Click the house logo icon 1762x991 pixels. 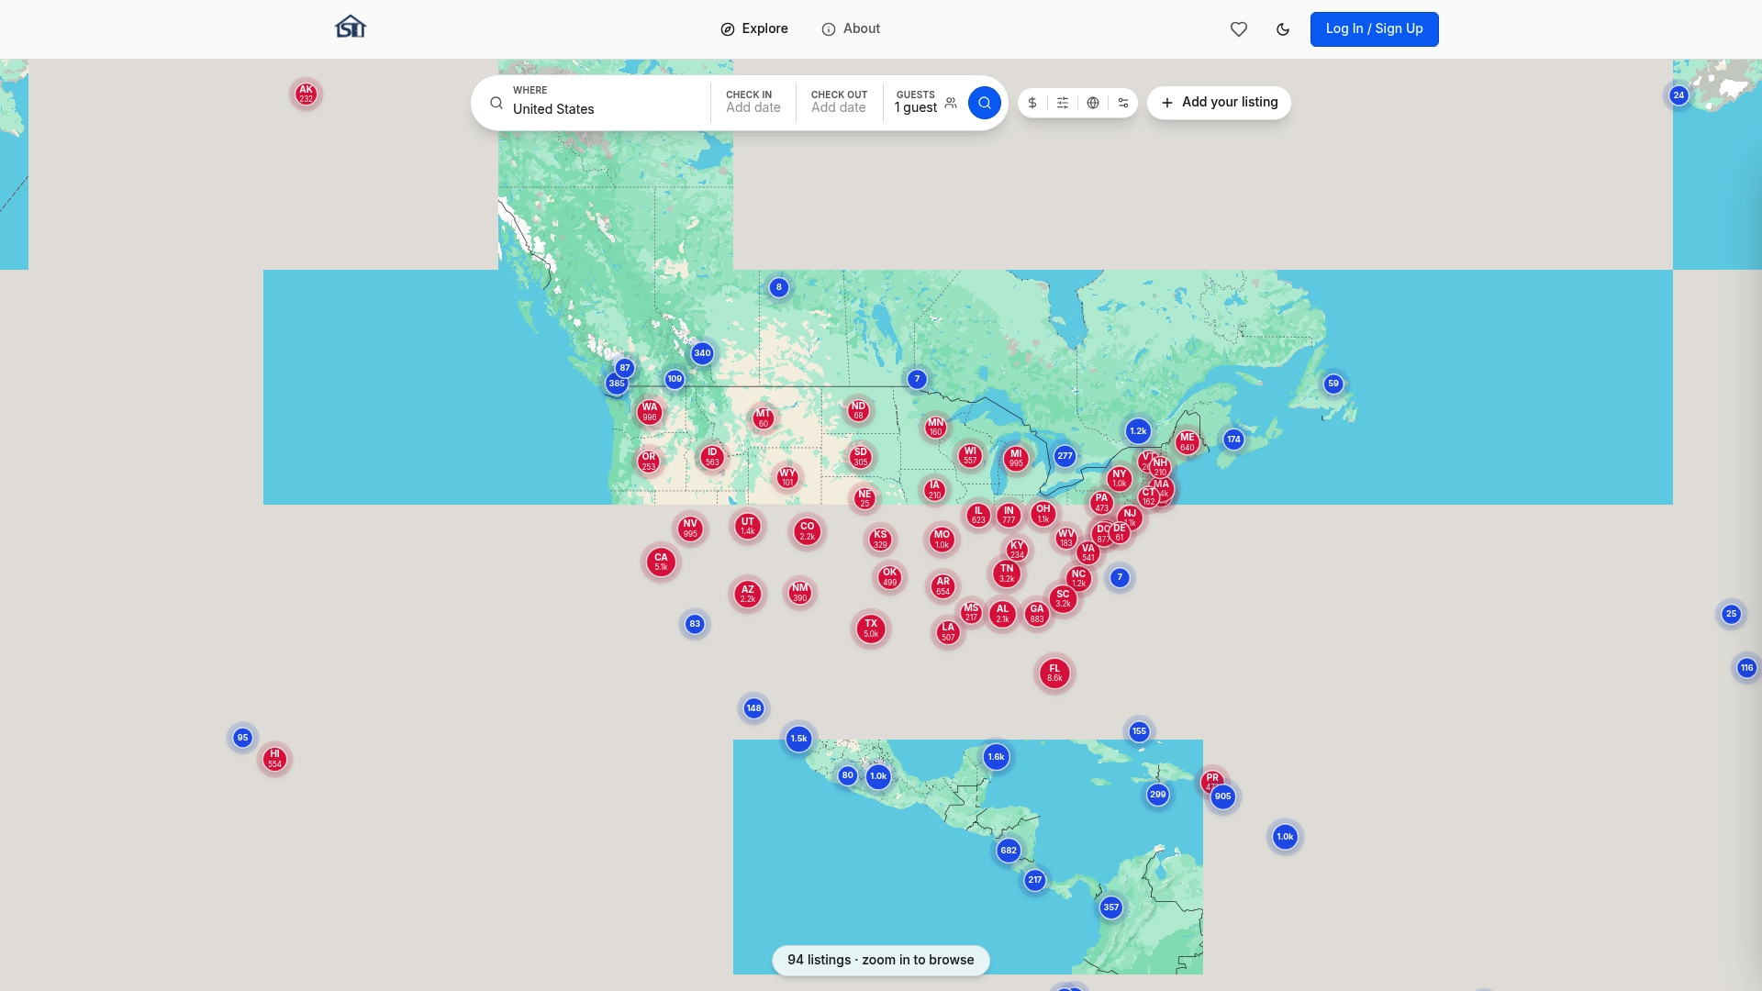point(351,28)
